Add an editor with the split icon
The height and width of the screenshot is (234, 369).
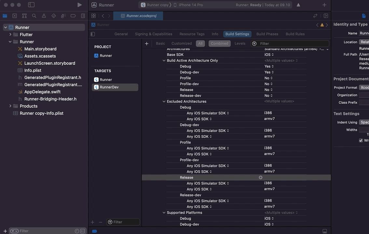coord(326,16)
